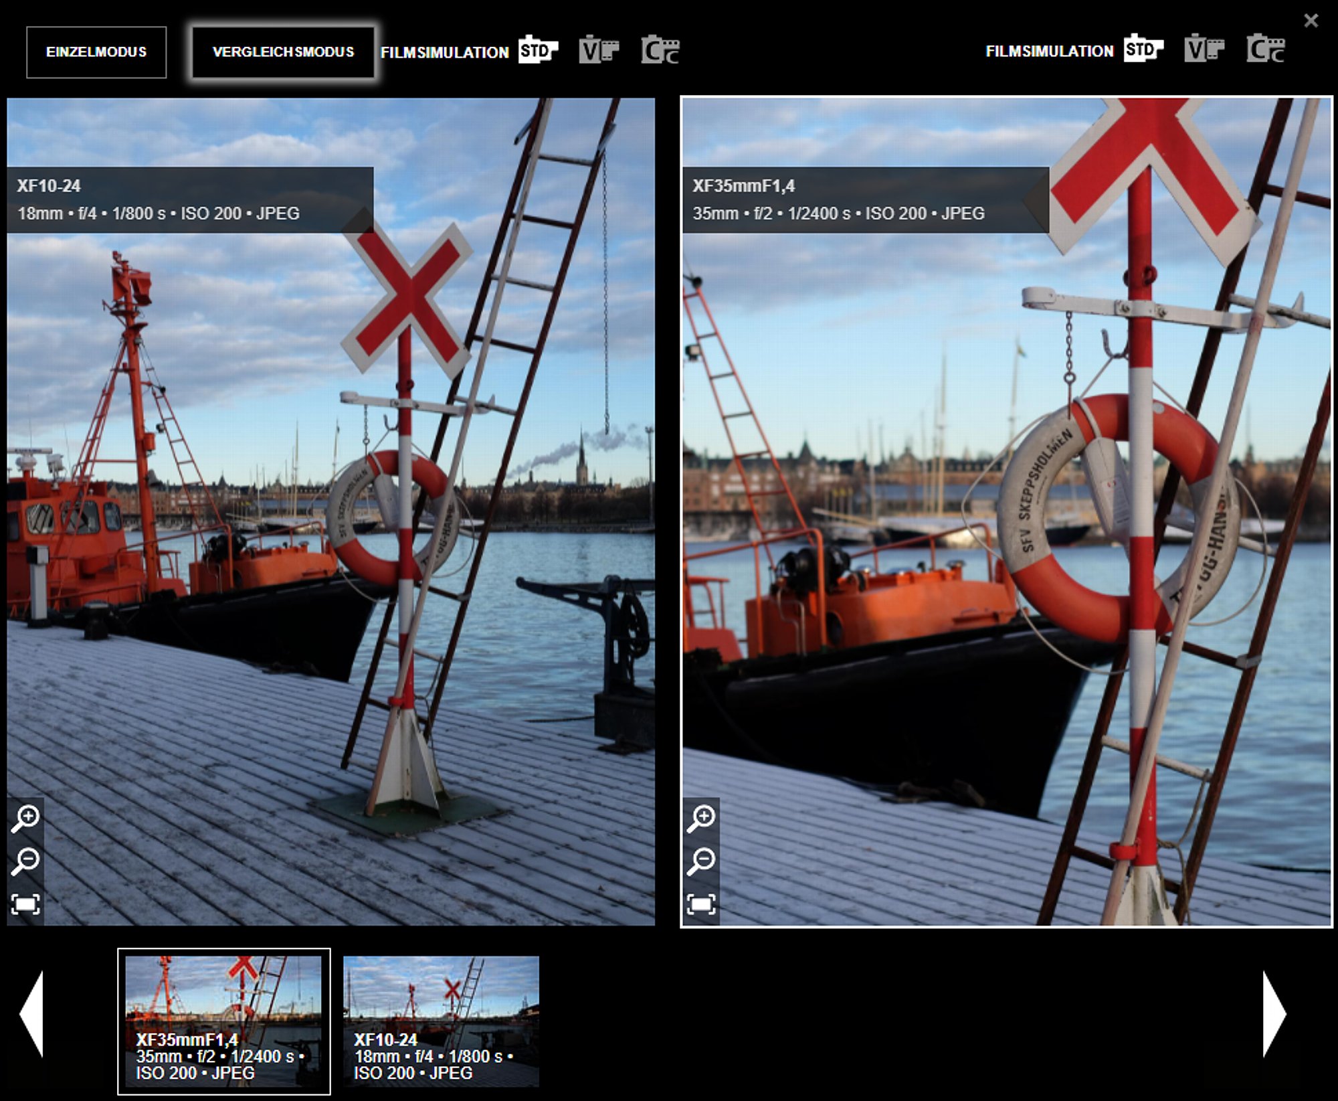Zoom in on the right XF35mm image
1338x1101 pixels.
pos(702,819)
